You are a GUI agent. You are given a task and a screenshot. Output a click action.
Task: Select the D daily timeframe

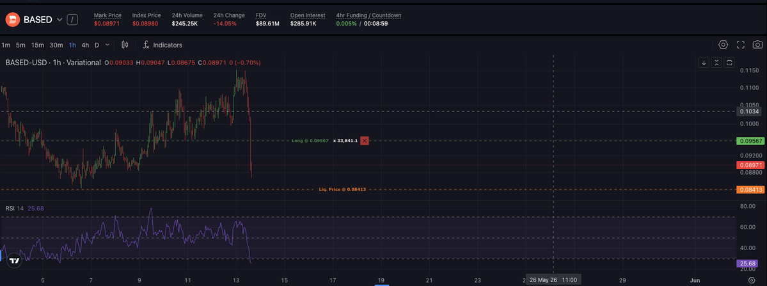[x=97, y=45]
